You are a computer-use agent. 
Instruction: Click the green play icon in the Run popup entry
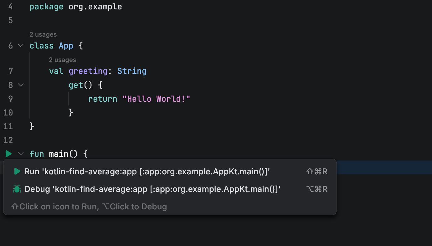(17, 171)
